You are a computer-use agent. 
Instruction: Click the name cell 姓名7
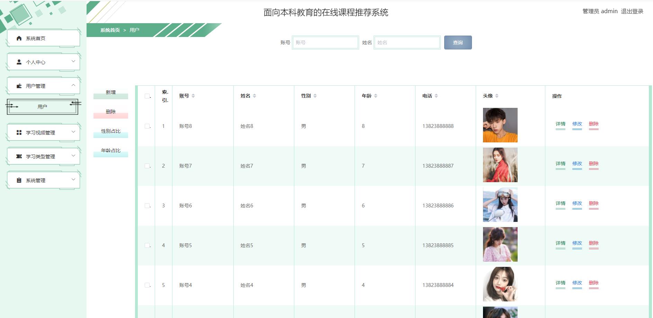tap(247, 166)
